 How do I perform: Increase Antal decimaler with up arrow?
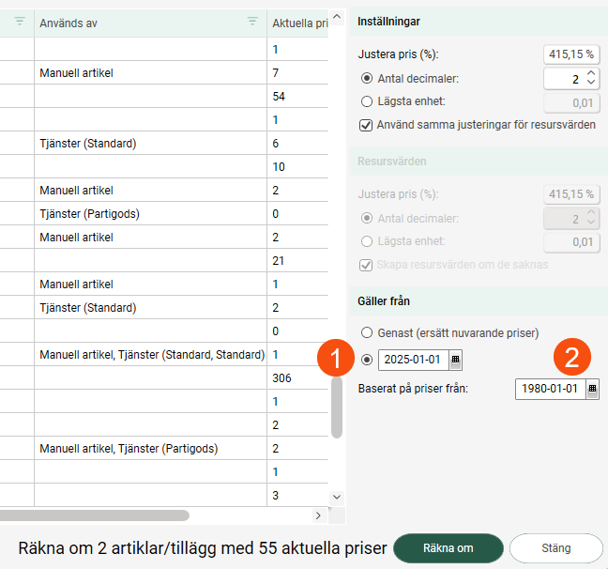tap(590, 73)
